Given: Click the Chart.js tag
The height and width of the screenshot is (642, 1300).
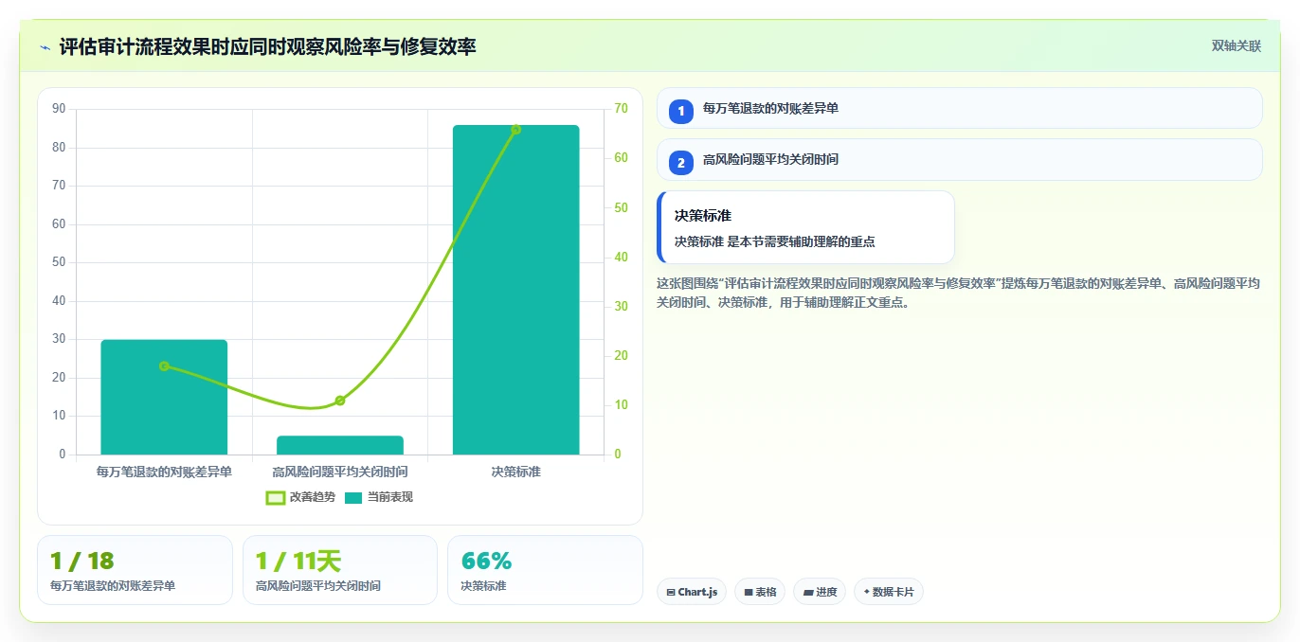Looking at the screenshot, I should tap(692, 592).
